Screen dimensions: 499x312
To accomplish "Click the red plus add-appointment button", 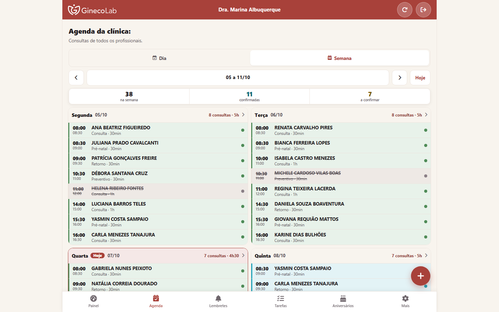I will 421,276.
